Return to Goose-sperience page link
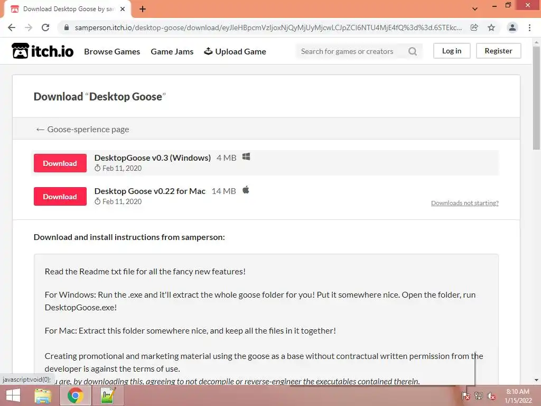Screen dimensions: 541x406 click(82, 129)
